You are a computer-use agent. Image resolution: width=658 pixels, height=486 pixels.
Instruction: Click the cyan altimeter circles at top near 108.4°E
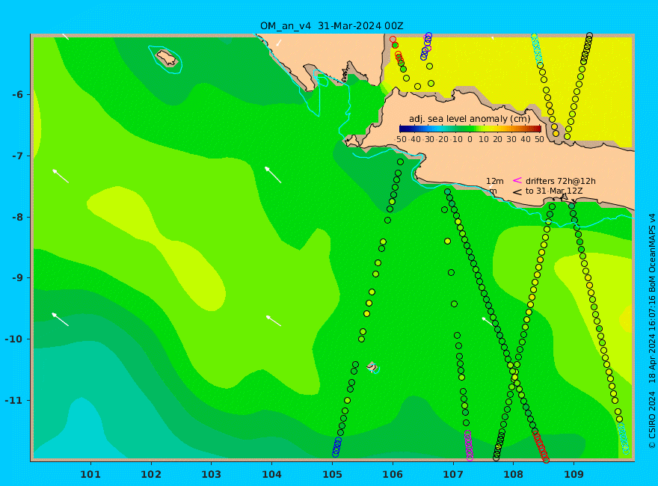(x=536, y=49)
